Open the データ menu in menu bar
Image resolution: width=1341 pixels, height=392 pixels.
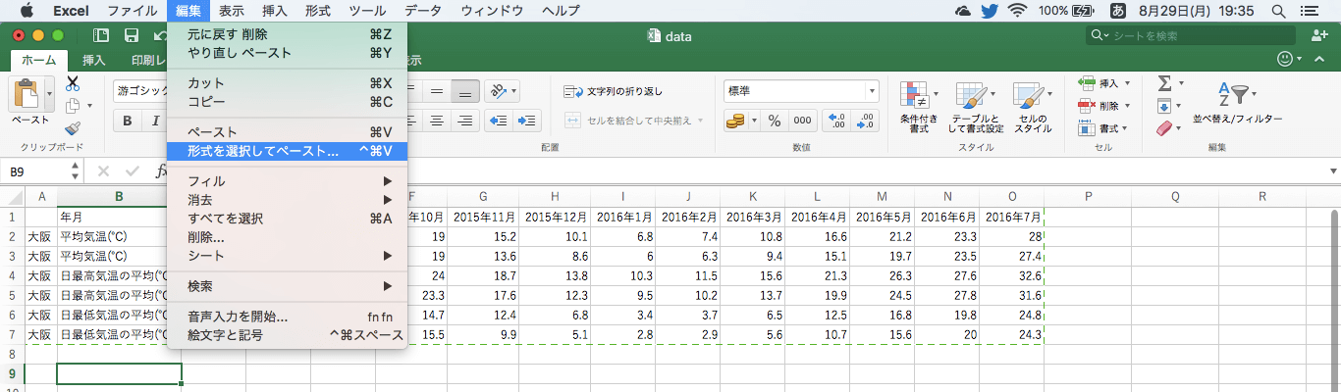[422, 11]
